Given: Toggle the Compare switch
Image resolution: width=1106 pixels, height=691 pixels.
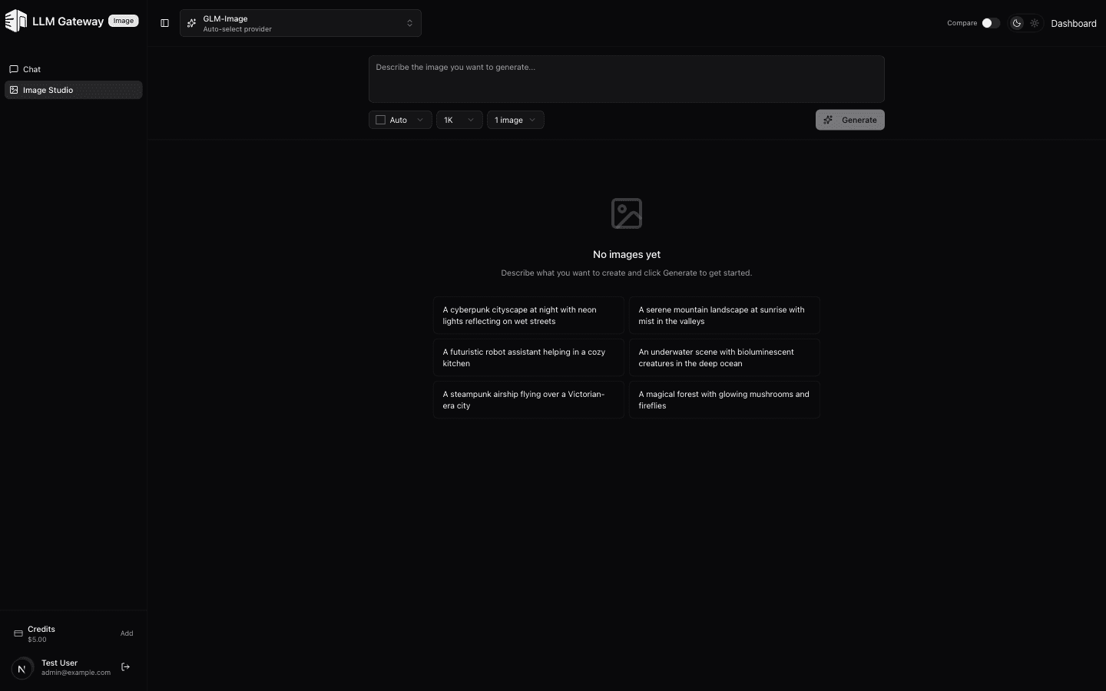Looking at the screenshot, I should (990, 23).
